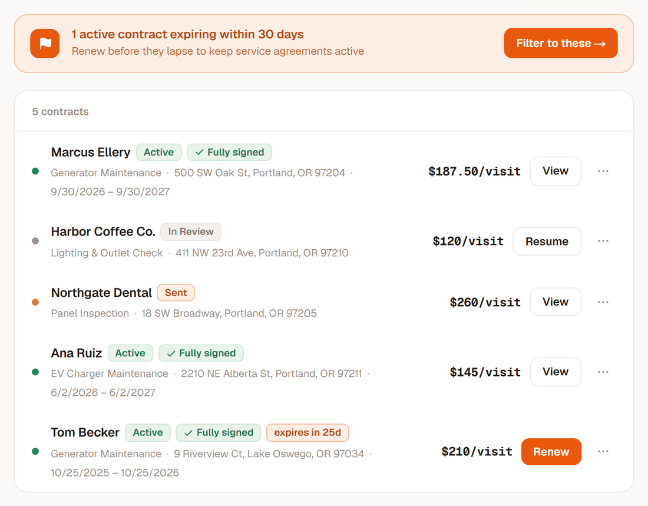Click the 2210 NE Alberta St address
This screenshot has height=506, width=648.
pos(272,373)
